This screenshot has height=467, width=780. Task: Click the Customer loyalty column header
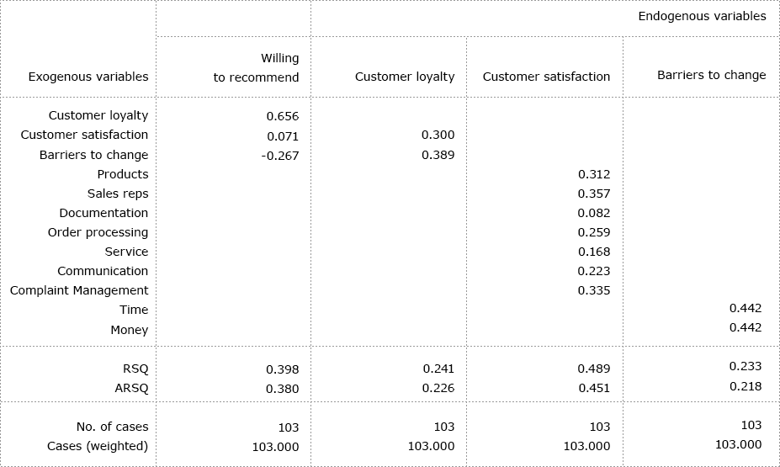pos(405,77)
